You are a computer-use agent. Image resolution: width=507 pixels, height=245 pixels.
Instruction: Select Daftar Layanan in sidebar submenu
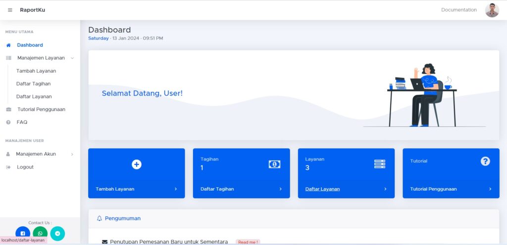pos(34,97)
